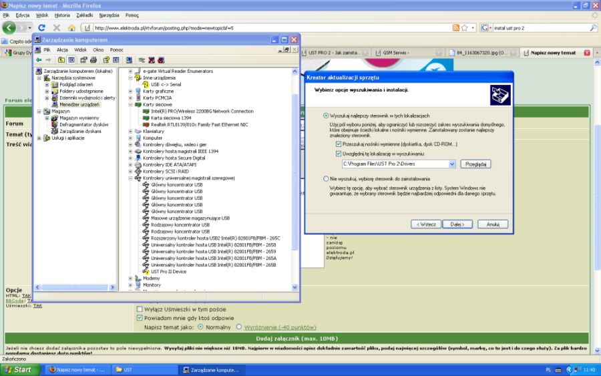
Task: Collapse the 'Narzędzia systemowe' tree node
Action: click(x=39, y=78)
